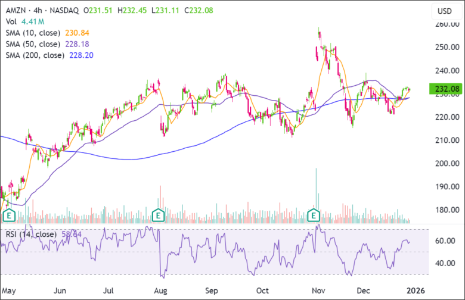Click the Nov label on time axis
This screenshot has width=465, height=300.
click(315, 290)
